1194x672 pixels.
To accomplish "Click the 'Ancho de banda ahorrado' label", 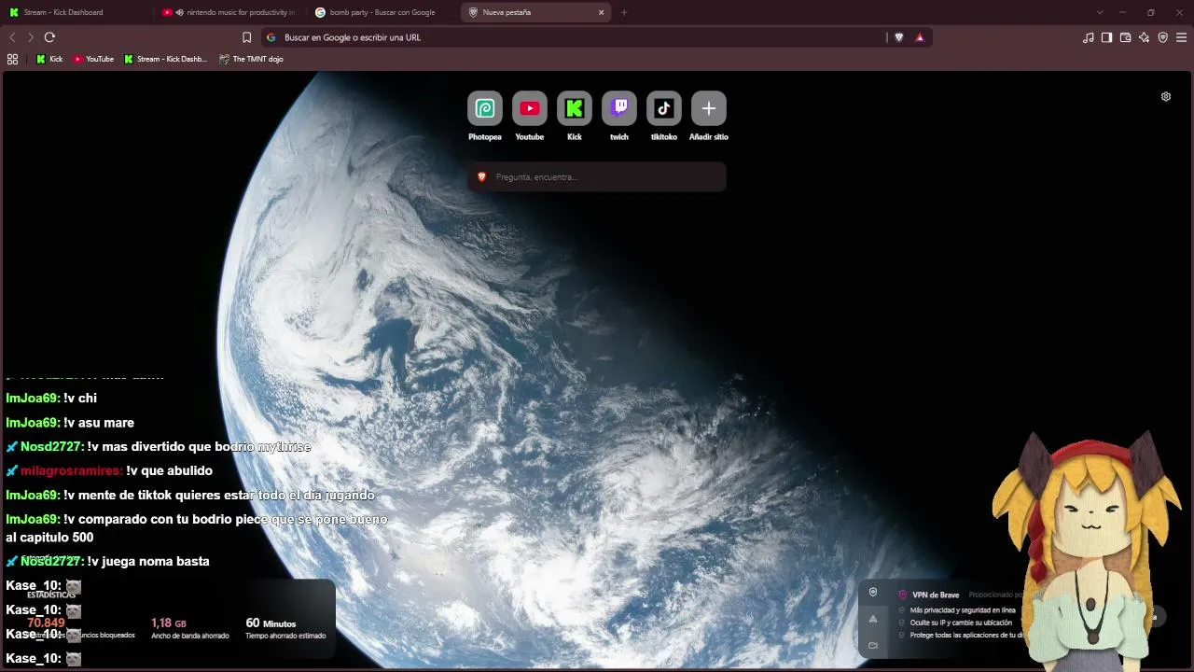I will click(x=190, y=636).
